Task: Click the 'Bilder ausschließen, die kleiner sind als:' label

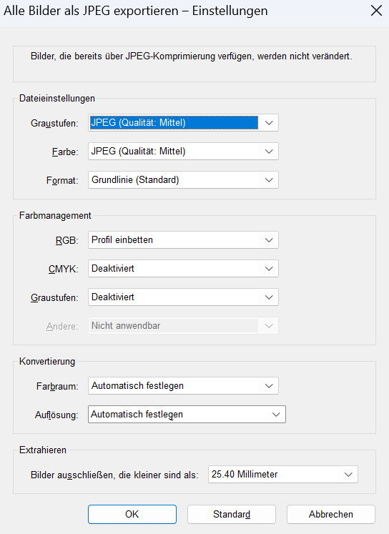Action: (114, 475)
